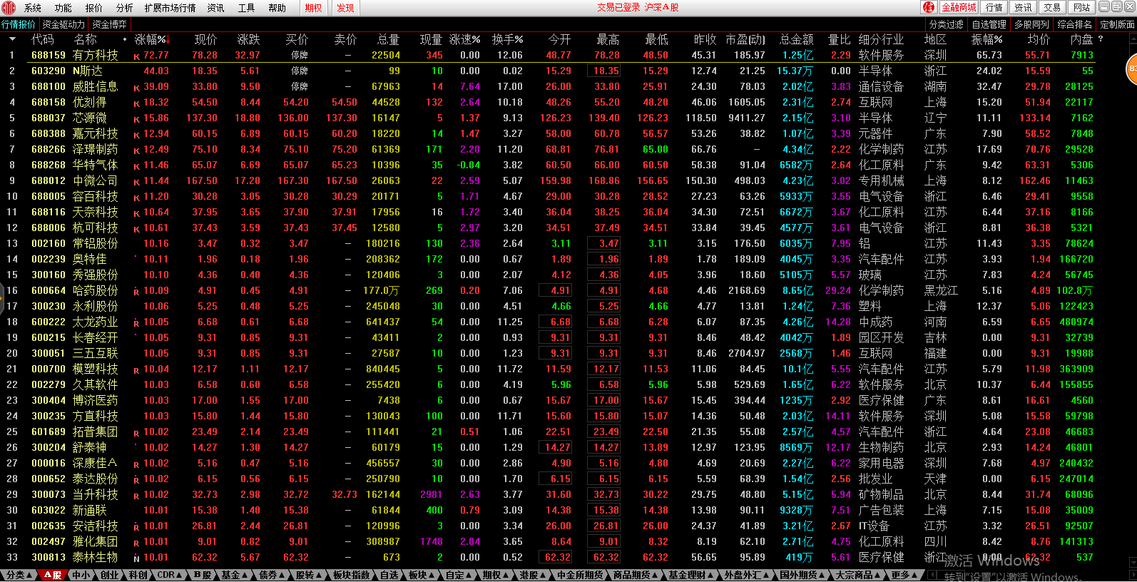The height and width of the screenshot is (582, 1137).
Task: Select stock name 芯源微
Action: pyautogui.click(x=90, y=118)
